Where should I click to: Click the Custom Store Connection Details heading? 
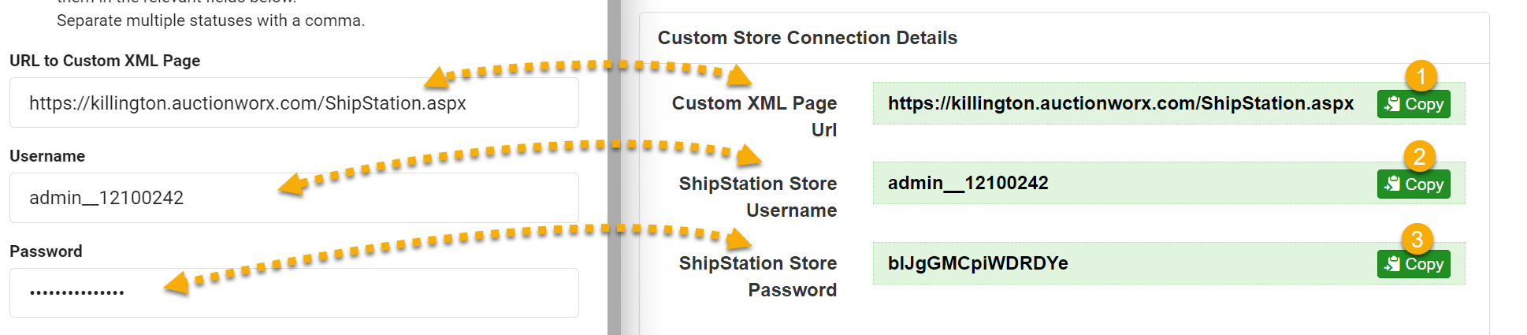coord(807,38)
